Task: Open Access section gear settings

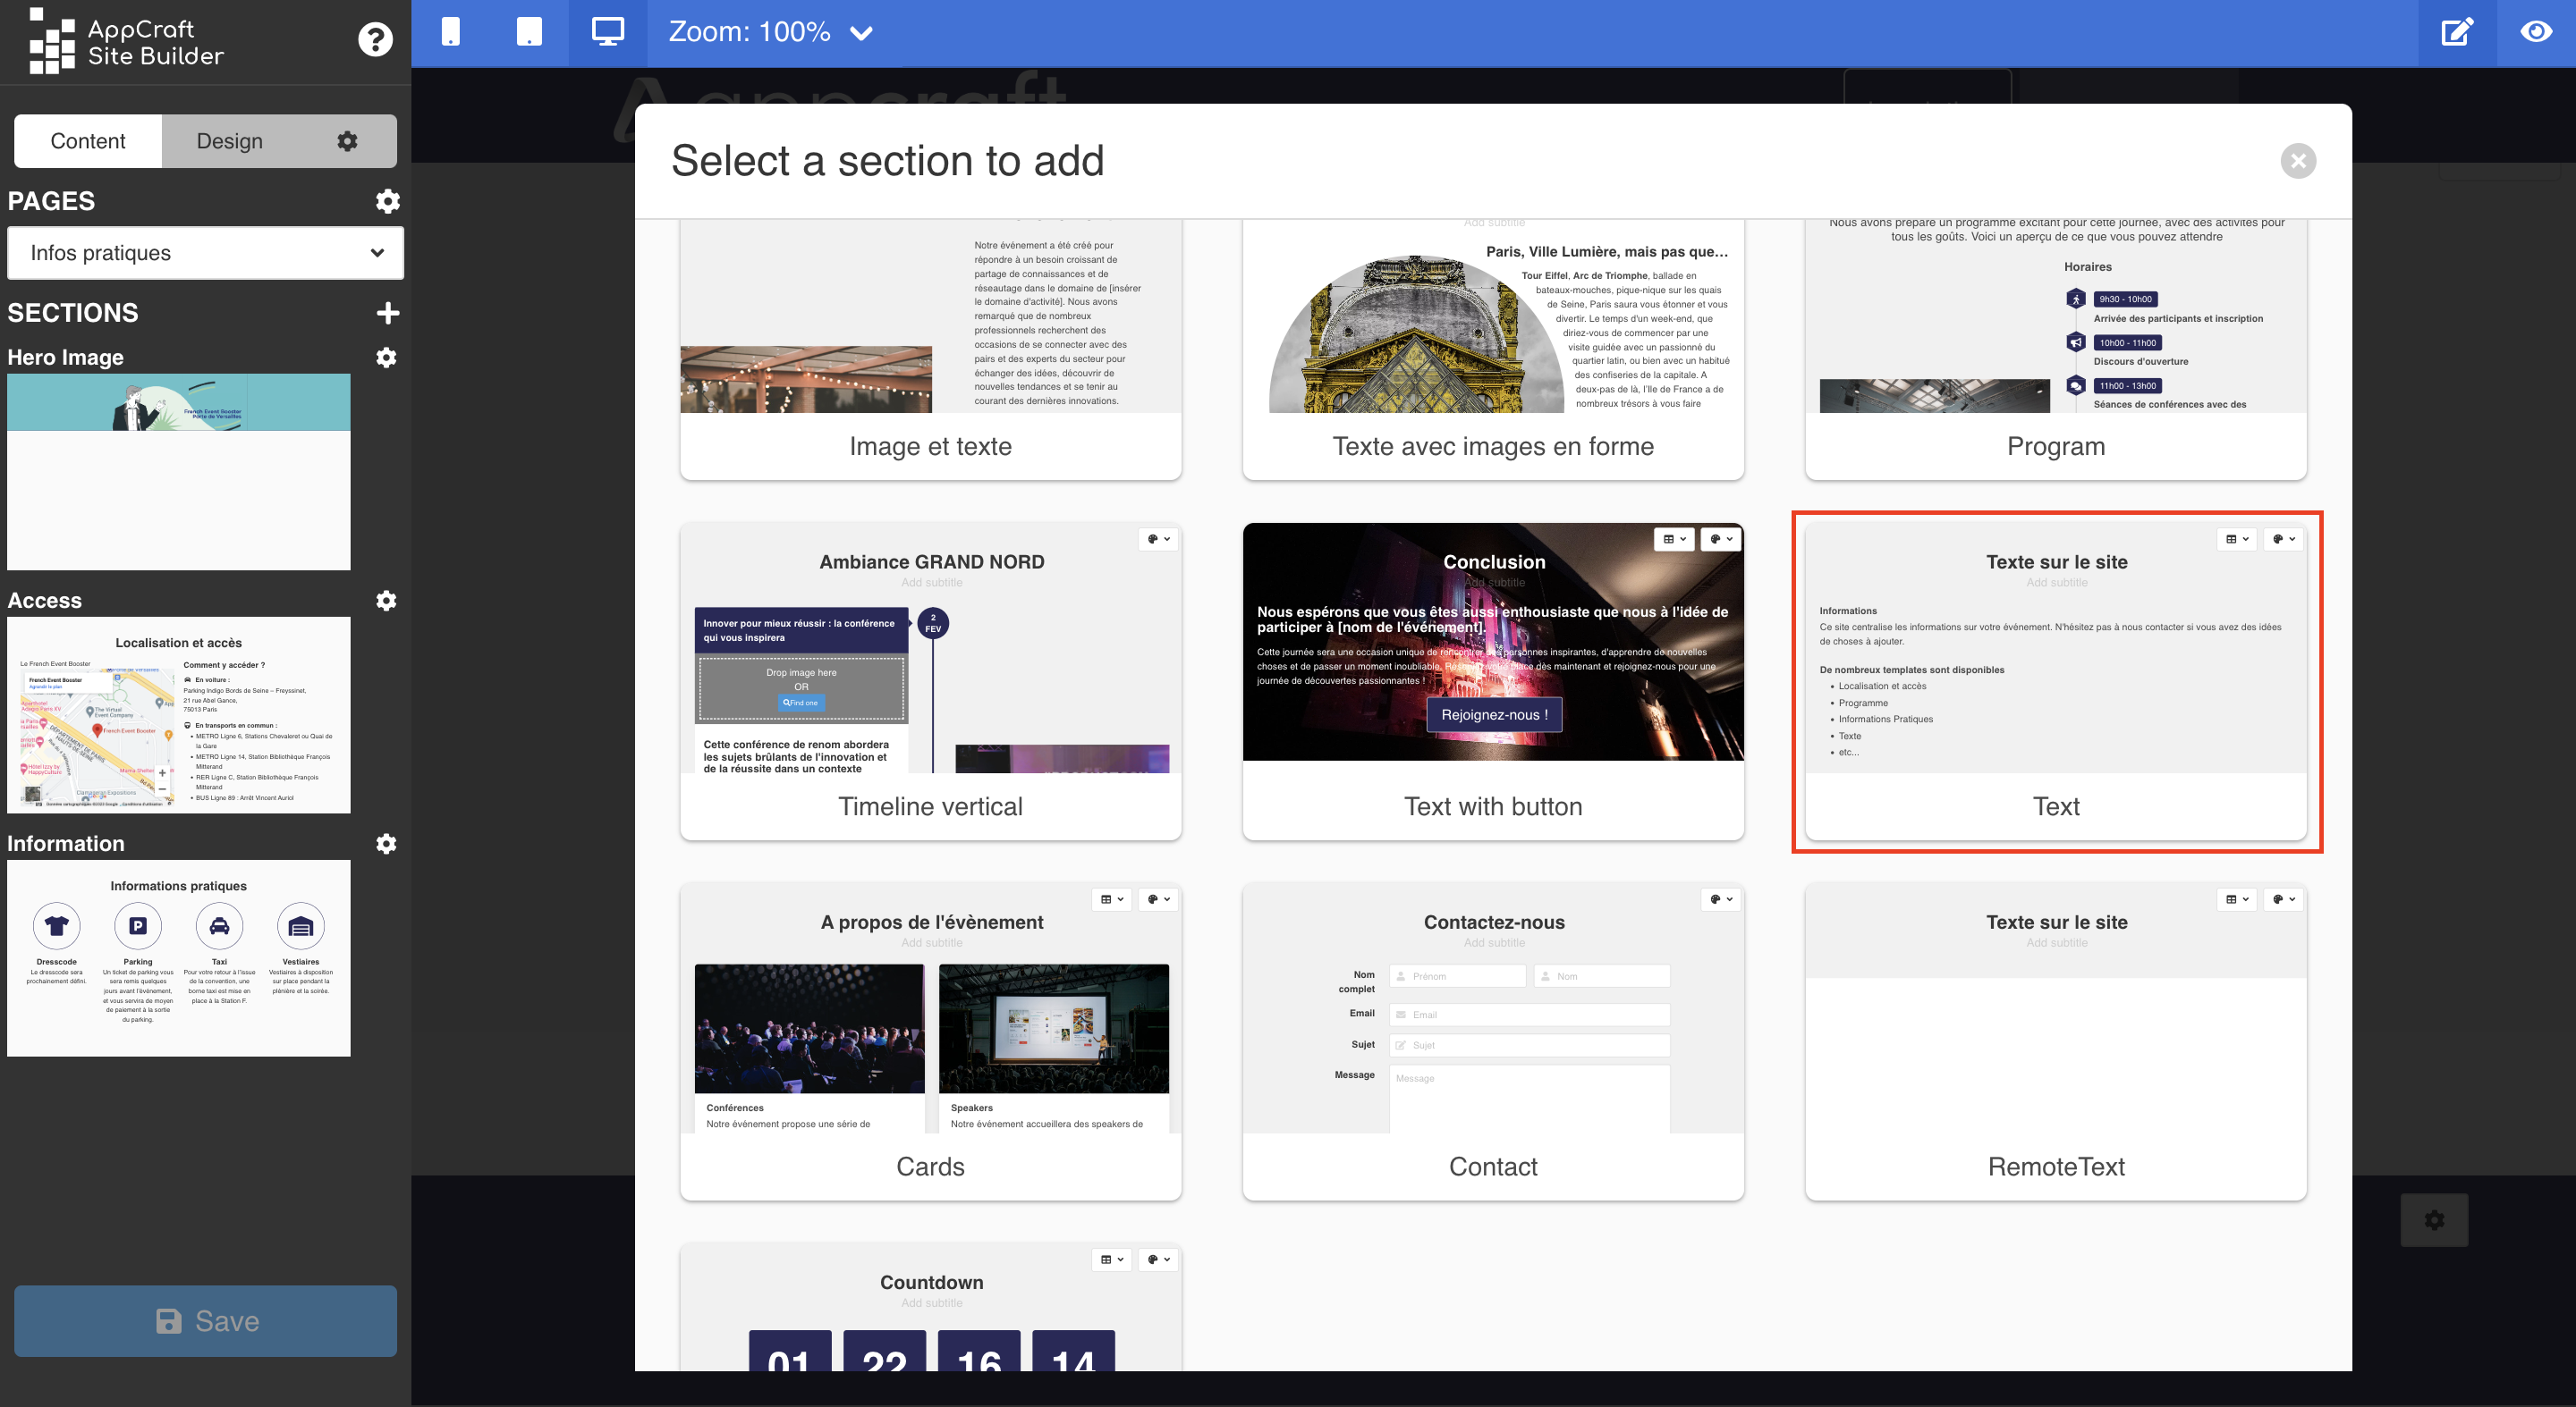Action: click(386, 601)
